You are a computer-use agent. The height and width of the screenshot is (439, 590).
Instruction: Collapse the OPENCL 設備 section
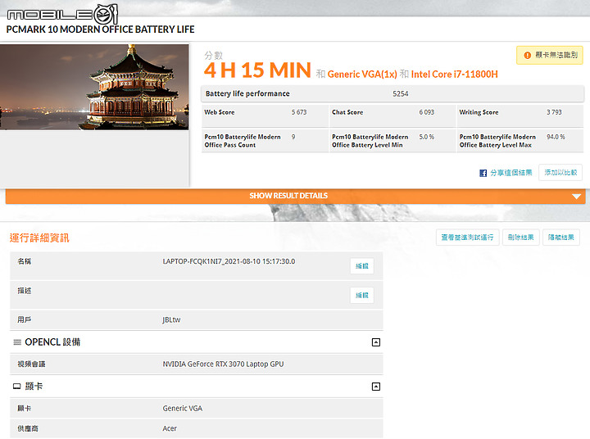coord(376,342)
